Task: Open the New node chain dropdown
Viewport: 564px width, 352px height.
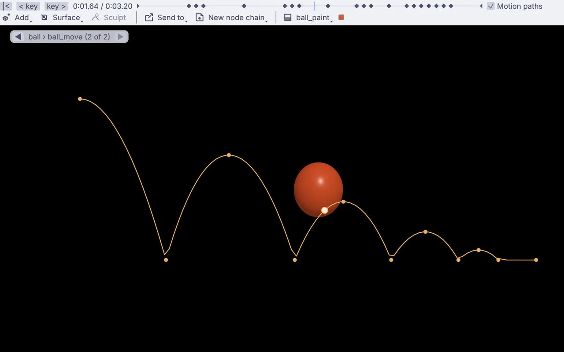Action: pyautogui.click(x=232, y=18)
